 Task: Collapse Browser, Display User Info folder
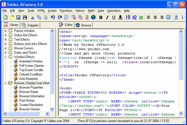[x=5, y=83]
